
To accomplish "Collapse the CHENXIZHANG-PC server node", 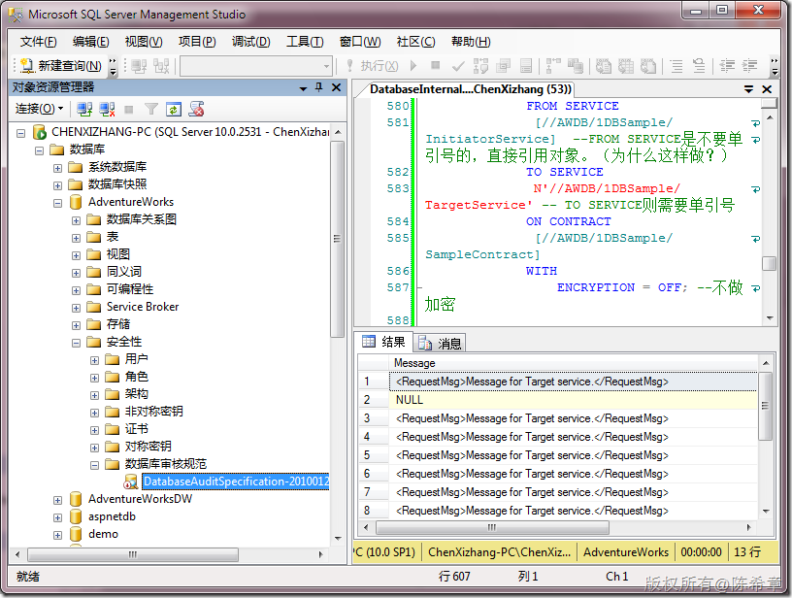I will coord(20,133).
